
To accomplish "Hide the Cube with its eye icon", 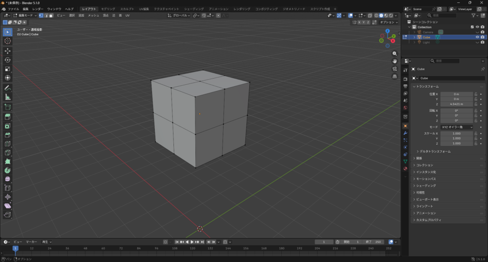I will (477, 37).
